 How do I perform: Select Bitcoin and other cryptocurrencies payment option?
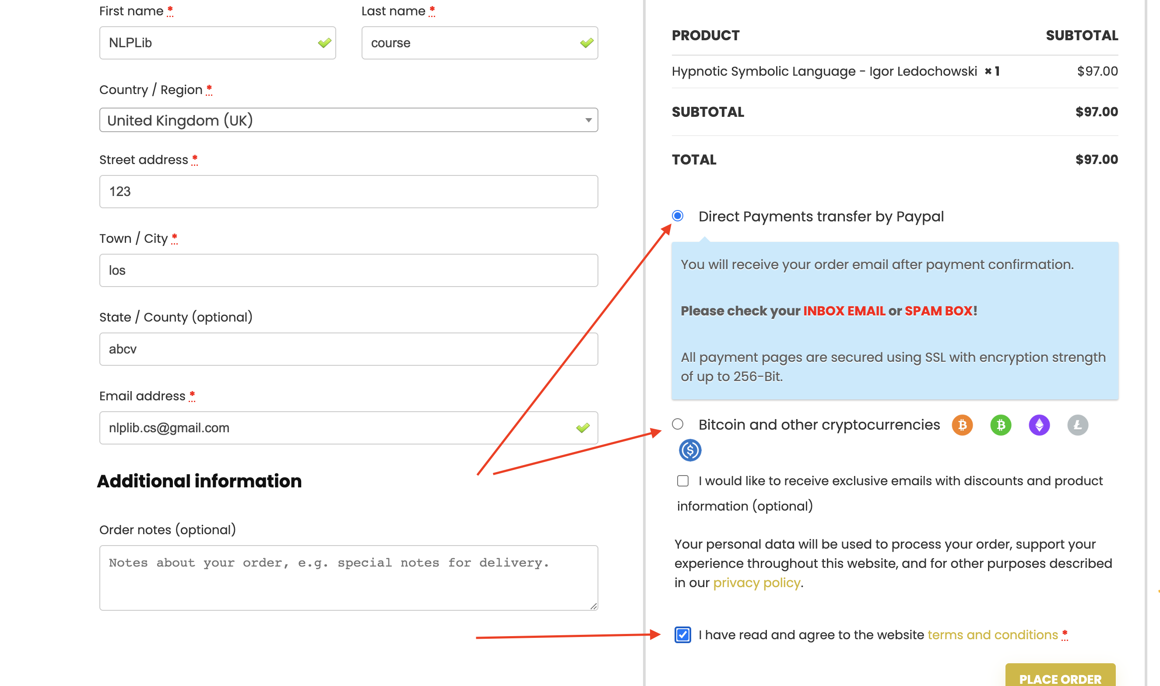coord(678,424)
